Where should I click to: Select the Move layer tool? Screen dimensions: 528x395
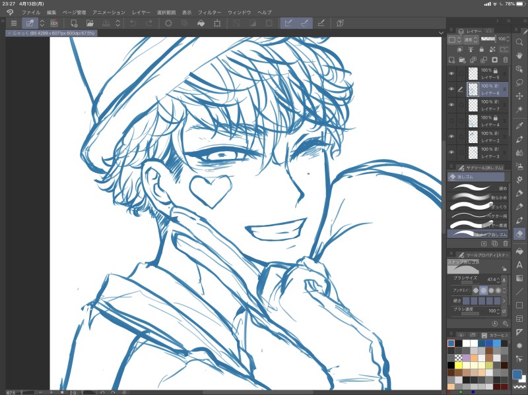(519, 96)
